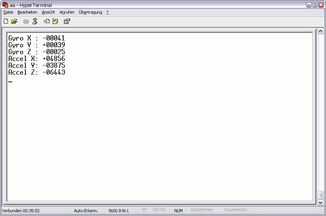
Task: Click the HyperTerminal title bar app icon
Action: pos(5,5)
